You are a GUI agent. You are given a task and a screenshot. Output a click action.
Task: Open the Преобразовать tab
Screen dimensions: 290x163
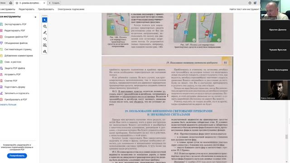click(x=46, y=9)
